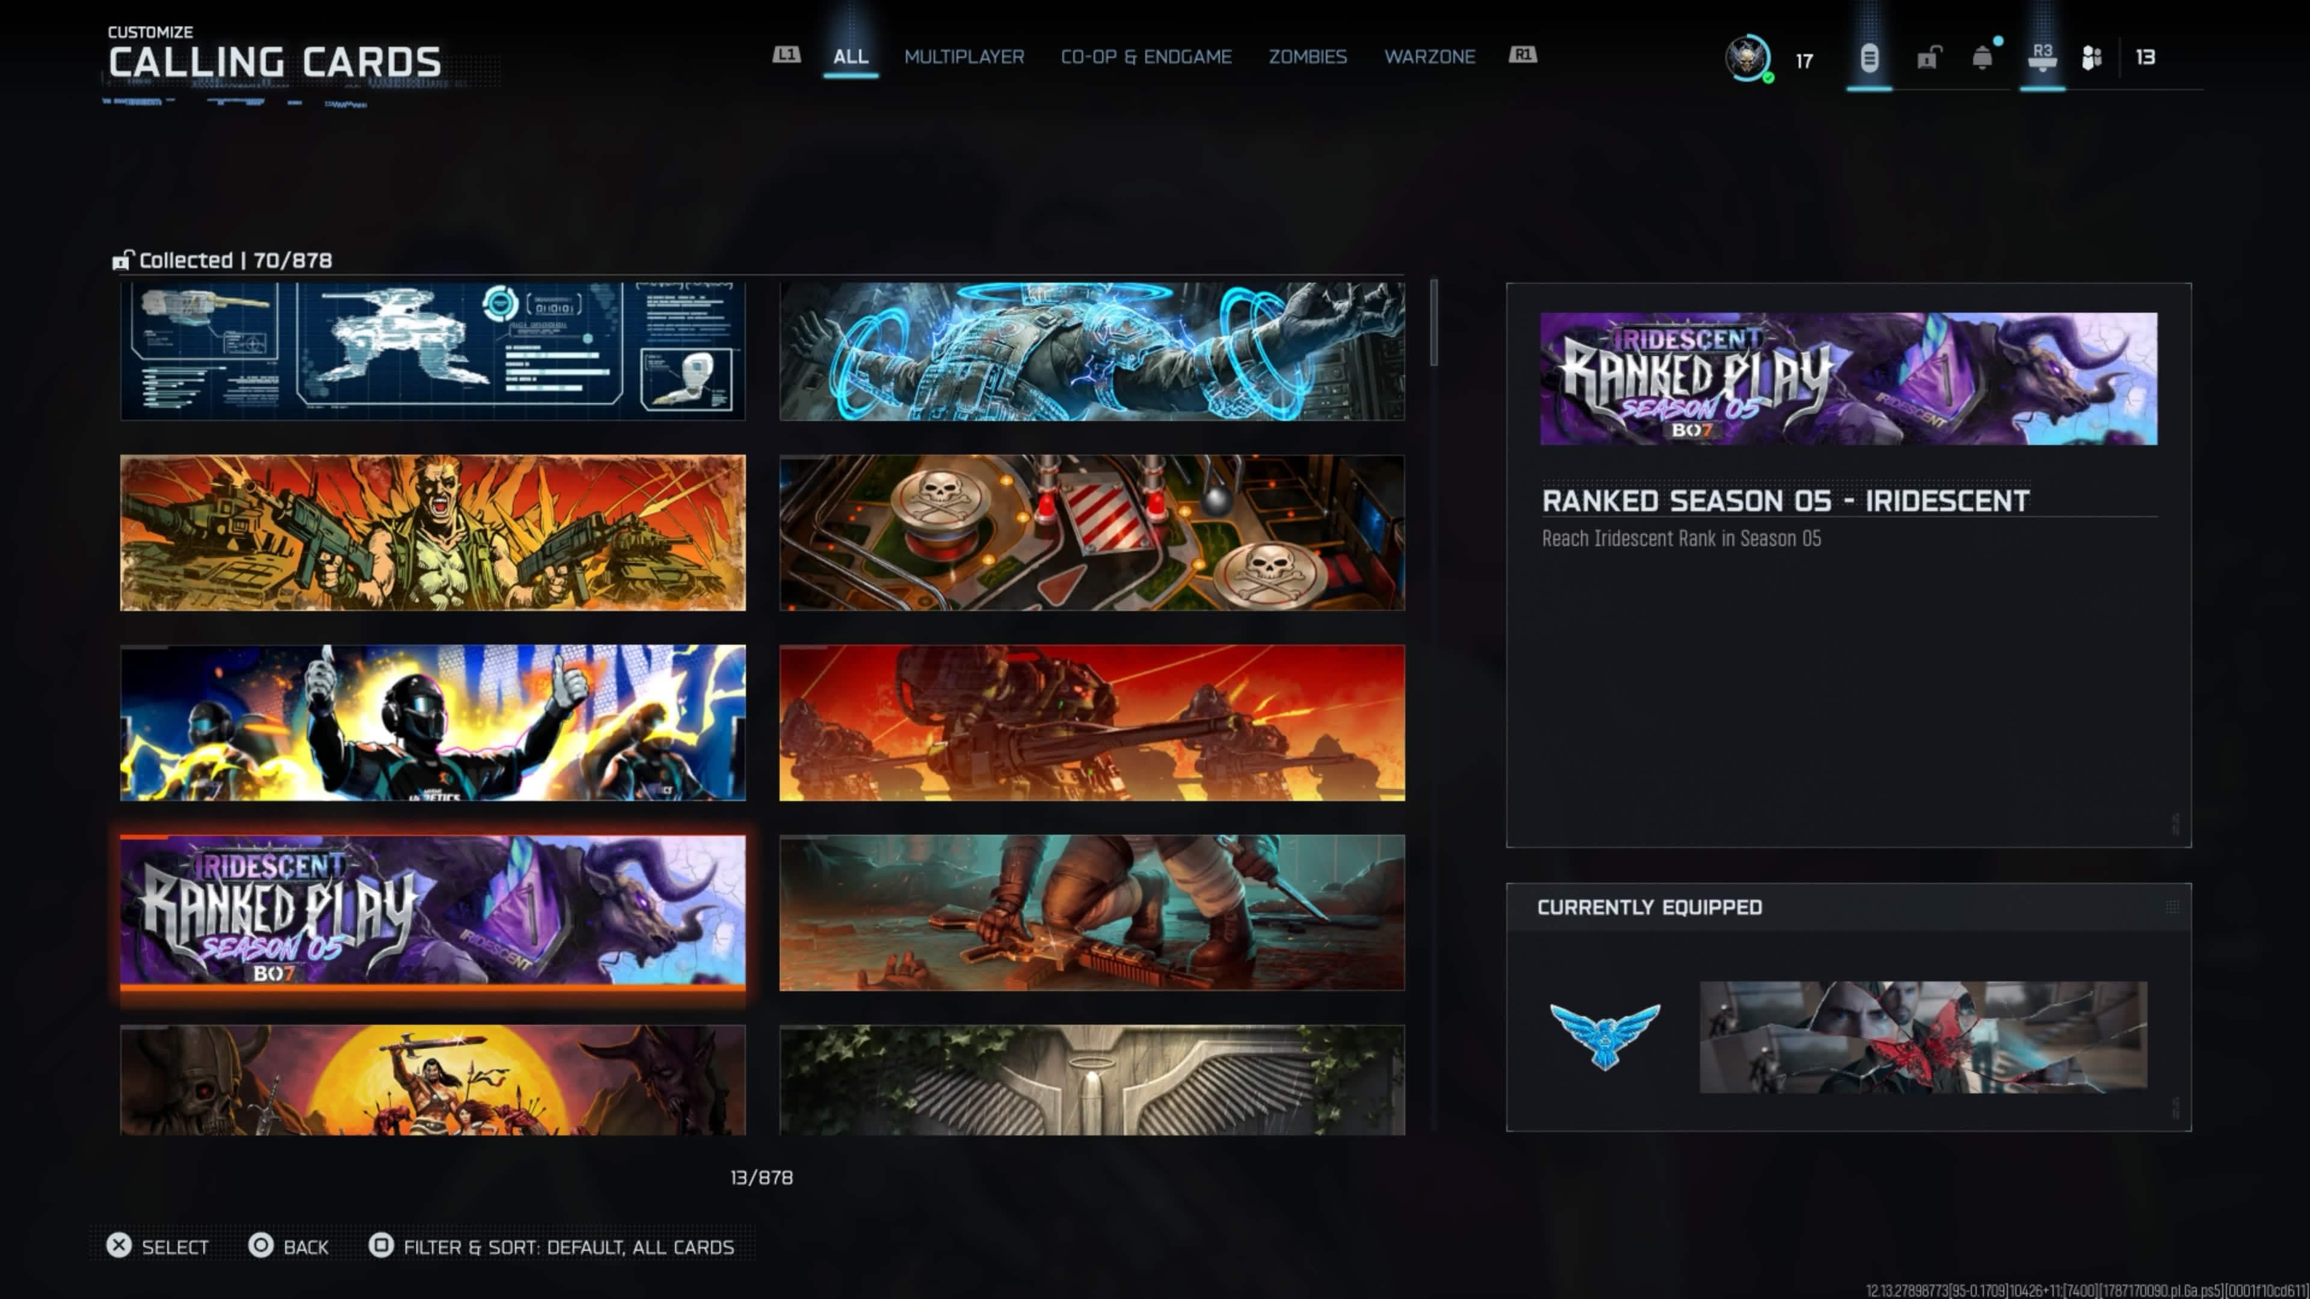The height and width of the screenshot is (1299, 2310).
Task: Switch to the Multiplayer tab
Action: pos(964,57)
